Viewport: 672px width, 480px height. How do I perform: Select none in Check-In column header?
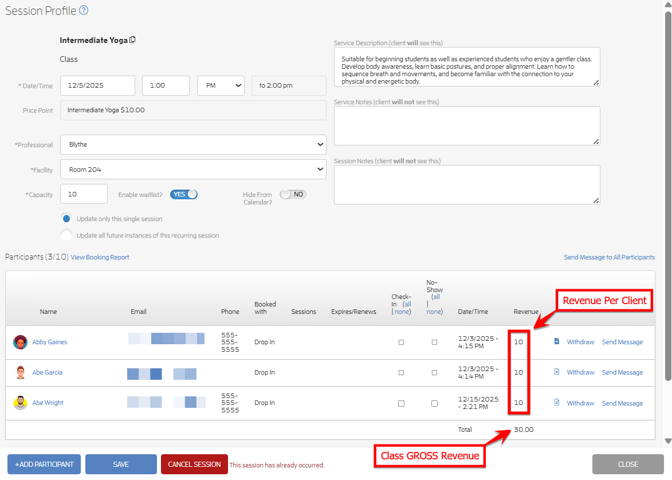point(402,312)
